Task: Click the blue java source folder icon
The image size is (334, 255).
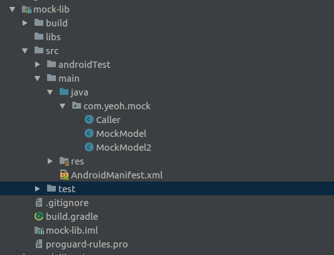Action: pyautogui.click(x=64, y=92)
